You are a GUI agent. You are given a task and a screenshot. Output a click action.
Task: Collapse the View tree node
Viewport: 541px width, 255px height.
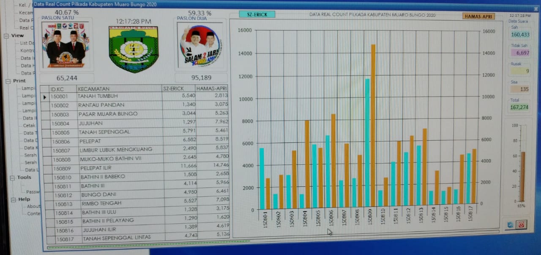tap(6, 36)
